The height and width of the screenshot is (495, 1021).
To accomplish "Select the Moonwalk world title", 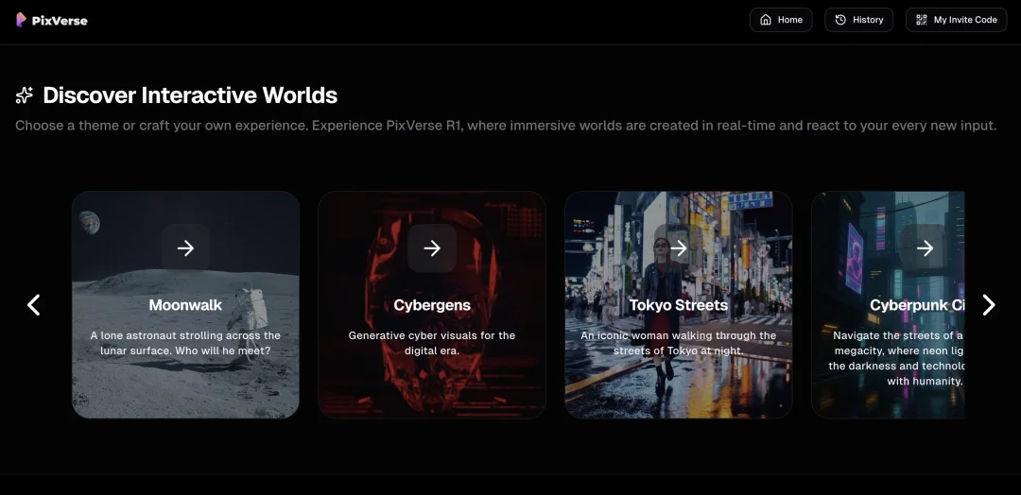I will pos(185,305).
